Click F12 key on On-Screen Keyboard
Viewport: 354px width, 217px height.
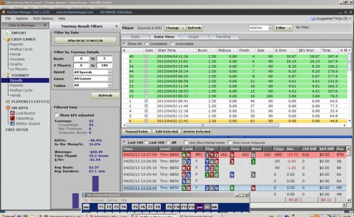coord(192,207)
